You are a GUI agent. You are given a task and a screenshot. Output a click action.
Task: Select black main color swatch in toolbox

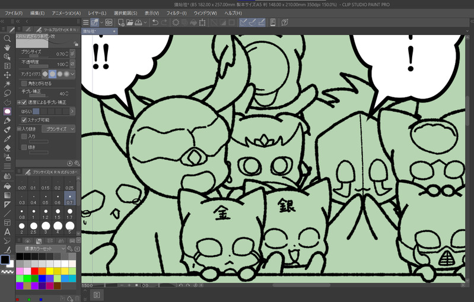point(5,260)
